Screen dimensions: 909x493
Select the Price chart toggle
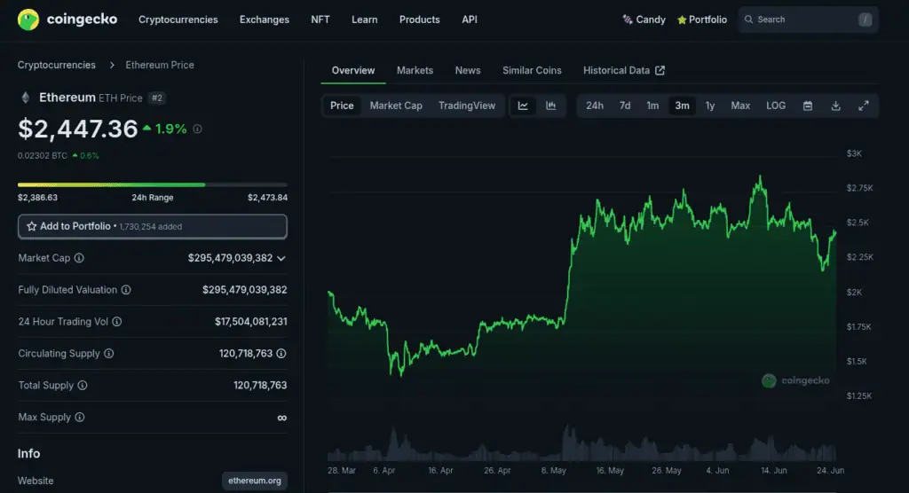pos(342,106)
